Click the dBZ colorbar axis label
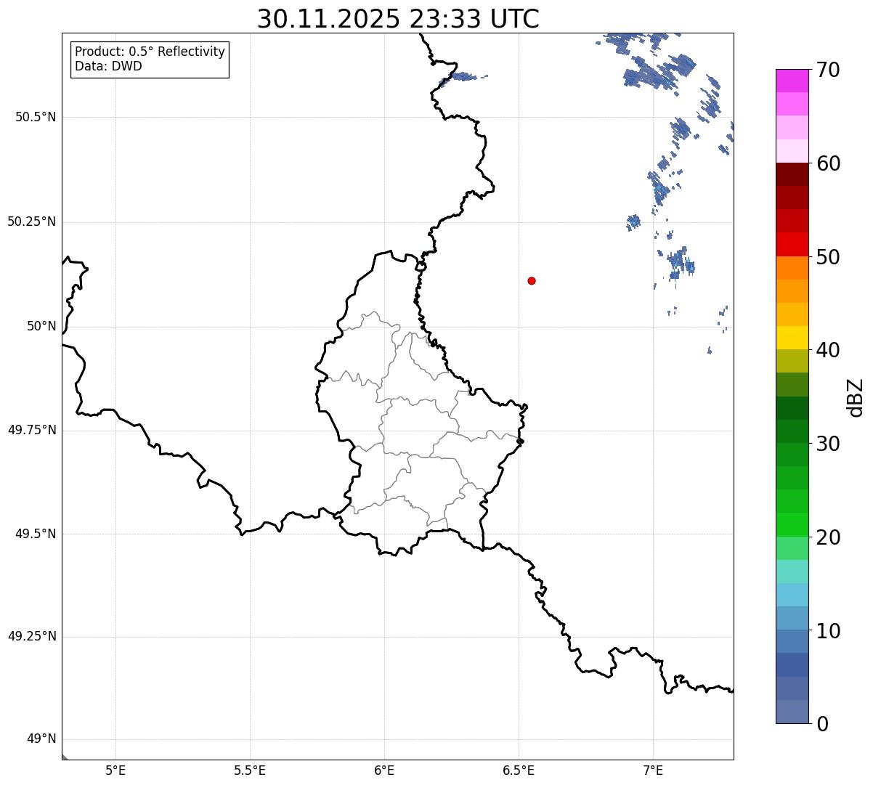The width and height of the screenshot is (873, 785). [x=856, y=396]
